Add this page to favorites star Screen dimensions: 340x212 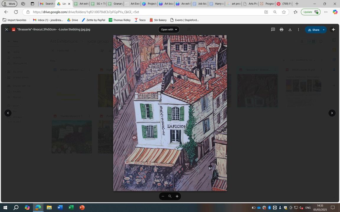[284, 12]
